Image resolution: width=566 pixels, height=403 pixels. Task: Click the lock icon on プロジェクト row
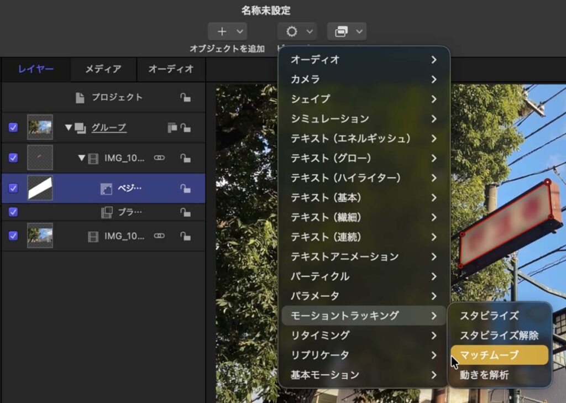[185, 97]
